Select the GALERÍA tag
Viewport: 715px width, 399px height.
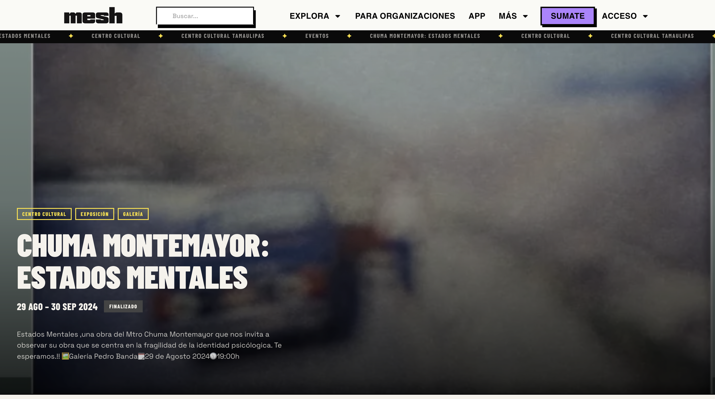tap(133, 214)
